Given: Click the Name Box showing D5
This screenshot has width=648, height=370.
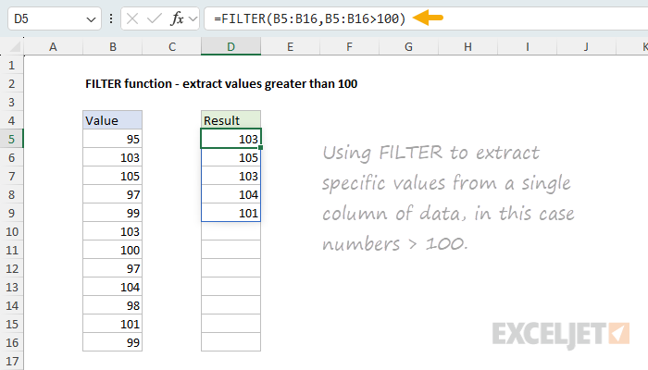Looking at the screenshot, I should click(x=54, y=18).
